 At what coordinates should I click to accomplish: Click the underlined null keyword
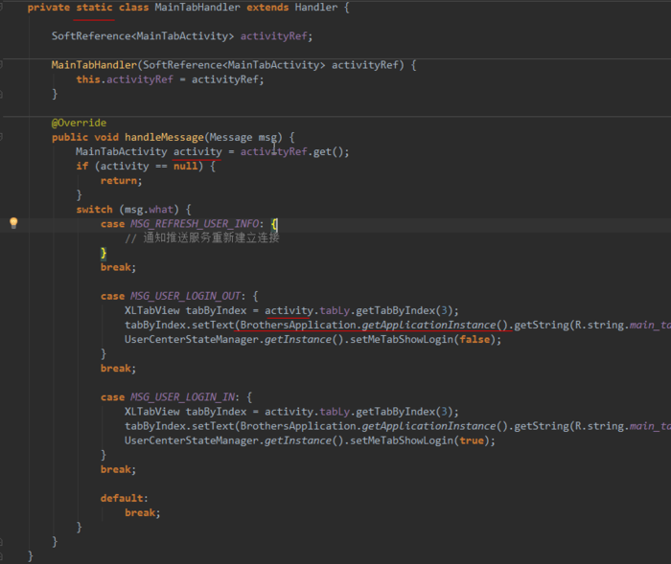pyautogui.click(x=185, y=166)
